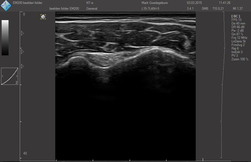The image size is (251, 162).
Task: Select the Zoom 100 % parameter
Action: pos(240,59)
